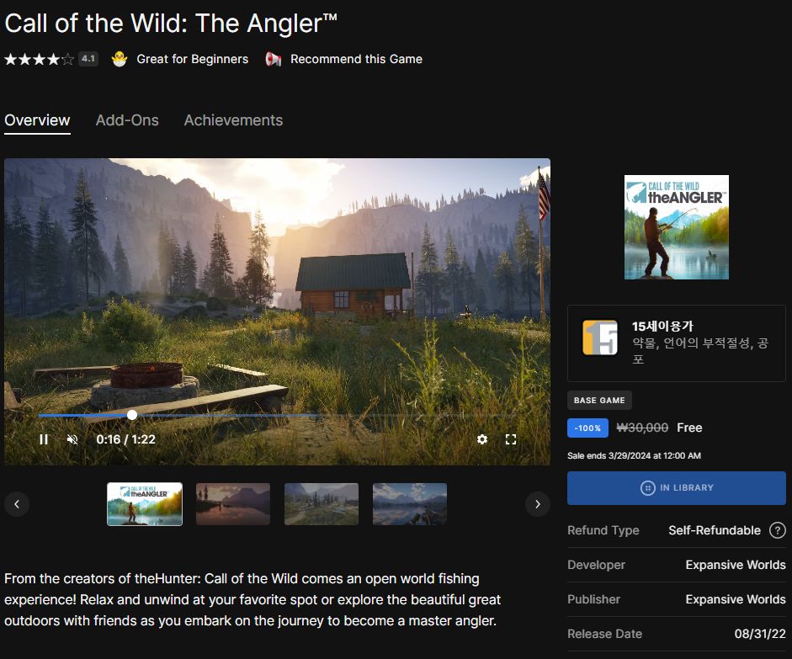Show next media thumbnails
The image size is (792, 659).
tap(538, 504)
